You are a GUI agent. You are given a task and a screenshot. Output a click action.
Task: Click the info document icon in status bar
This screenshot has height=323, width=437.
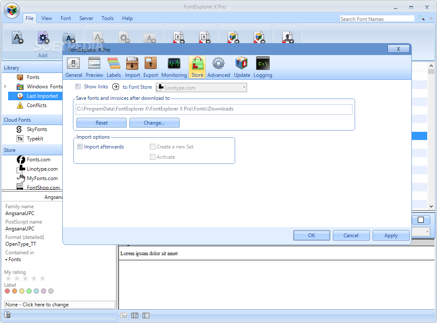8,314
